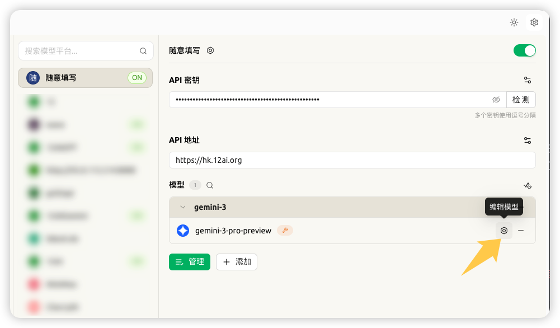560x328 pixels.
Task: Open 编辑模型 gear for gemini-3-pro-preview
Action: tap(504, 231)
